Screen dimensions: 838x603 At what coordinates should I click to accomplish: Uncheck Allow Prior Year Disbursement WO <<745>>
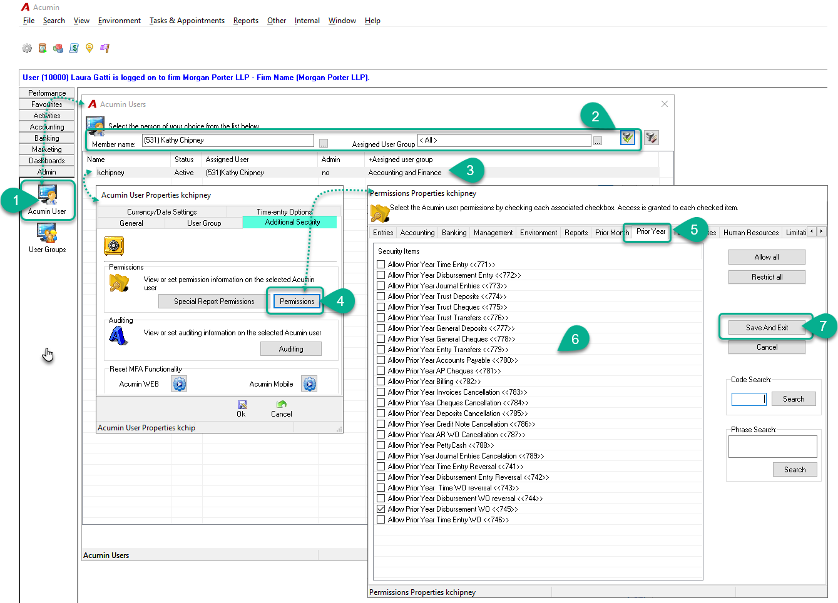381,509
